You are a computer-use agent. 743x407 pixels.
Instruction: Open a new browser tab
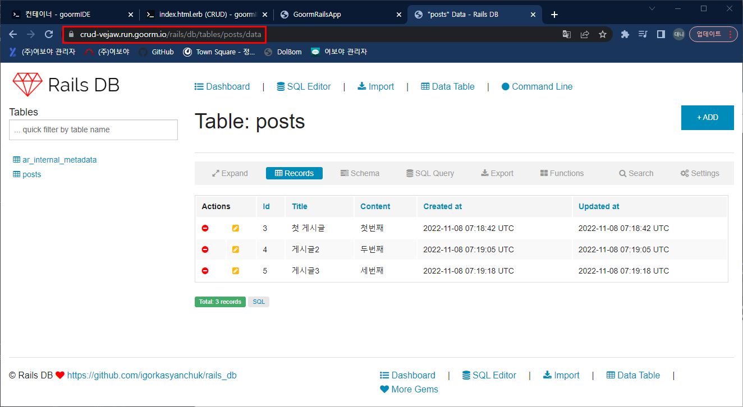[554, 15]
